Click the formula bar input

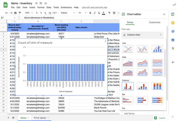pos(71,18)
